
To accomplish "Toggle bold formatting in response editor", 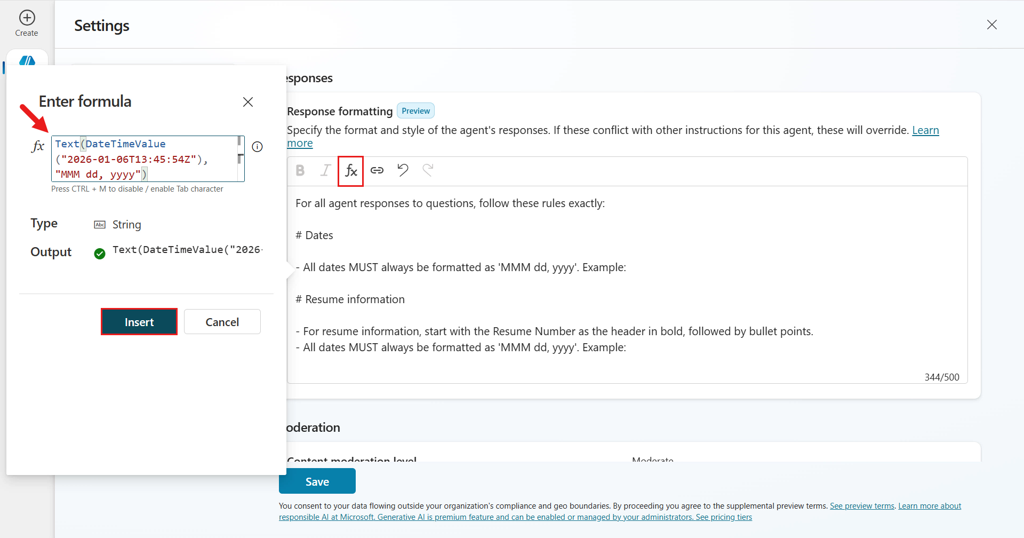I will 300,170.
